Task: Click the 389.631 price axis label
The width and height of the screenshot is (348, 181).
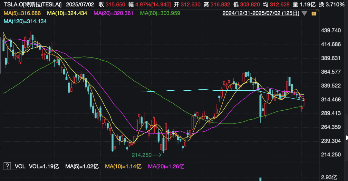Action: point(331,58)
